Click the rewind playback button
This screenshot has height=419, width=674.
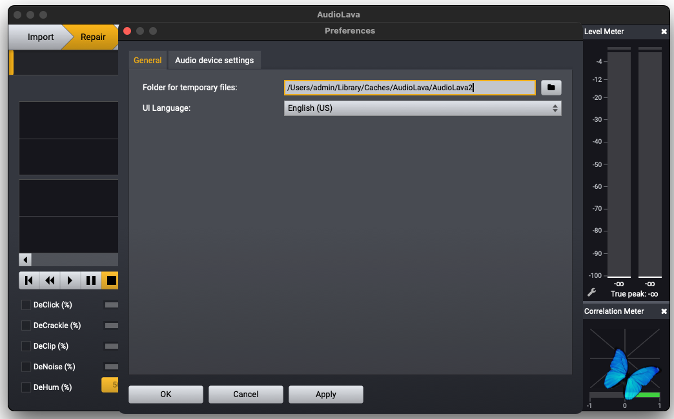pos(50,280)
